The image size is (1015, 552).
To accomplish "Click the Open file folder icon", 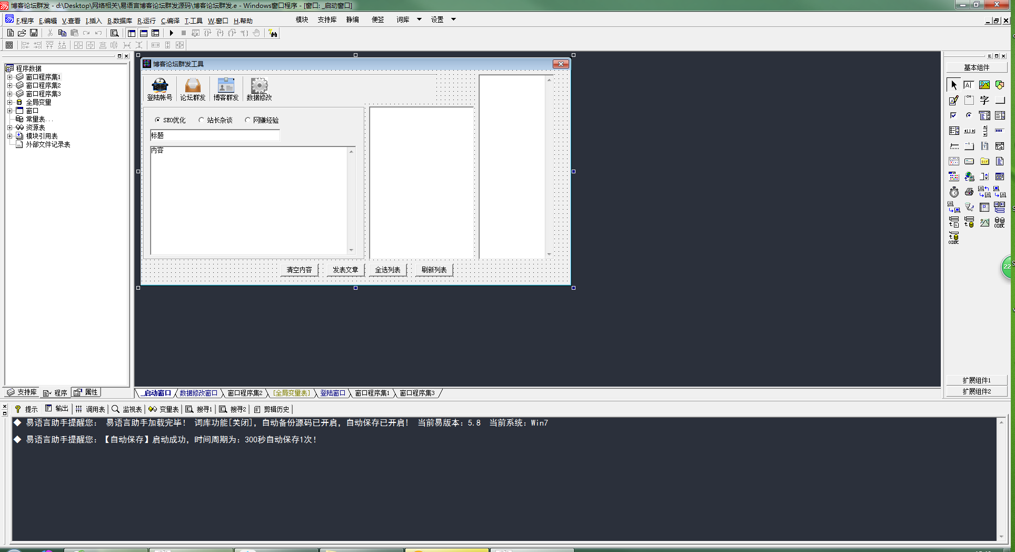I will click(22, 33).
